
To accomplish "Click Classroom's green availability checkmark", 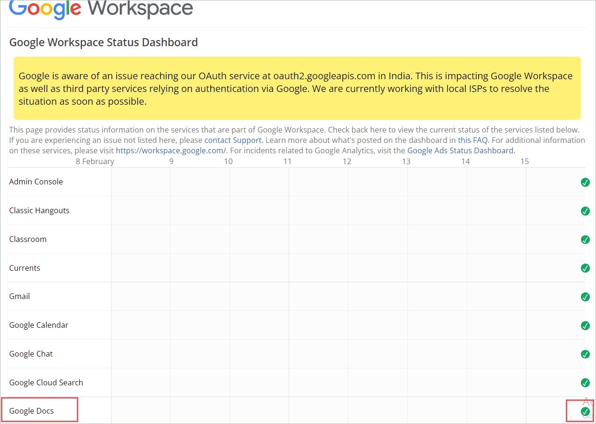I will tap(585, 240).
